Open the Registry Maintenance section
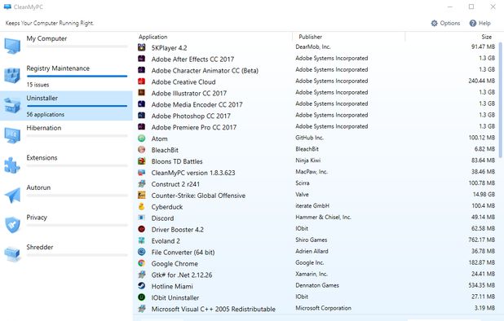Image resolution: width=504 pixels, height=321 pixels. (x=66, y=76)
